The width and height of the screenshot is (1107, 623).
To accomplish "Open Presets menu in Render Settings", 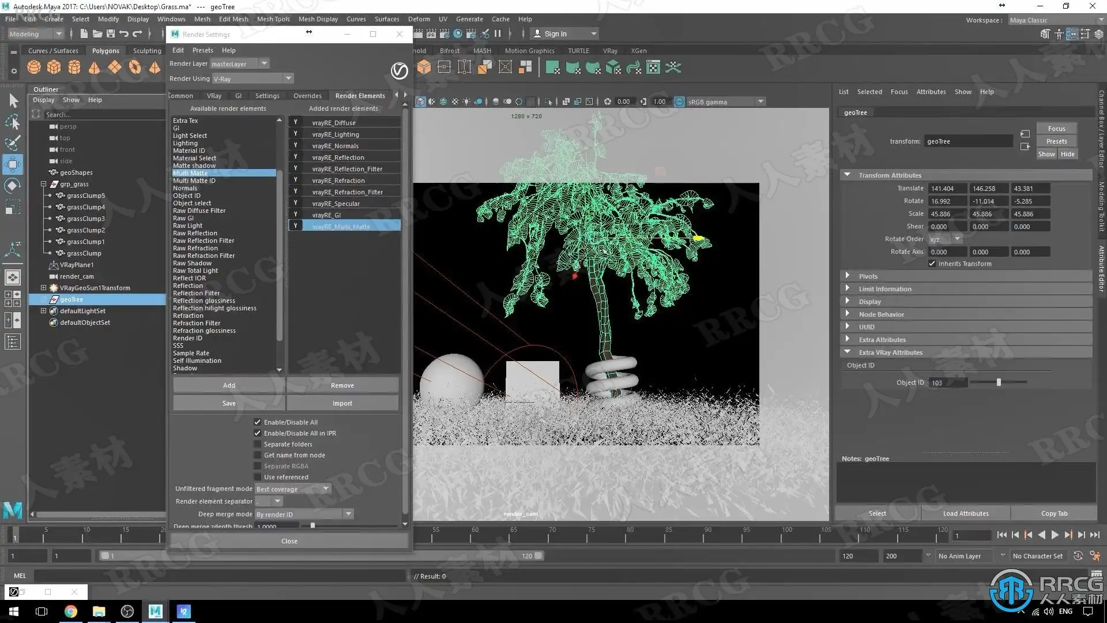I will (x=202, y=50).
